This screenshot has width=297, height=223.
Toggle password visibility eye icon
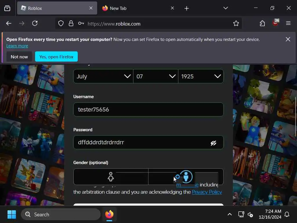coord(213,143)
